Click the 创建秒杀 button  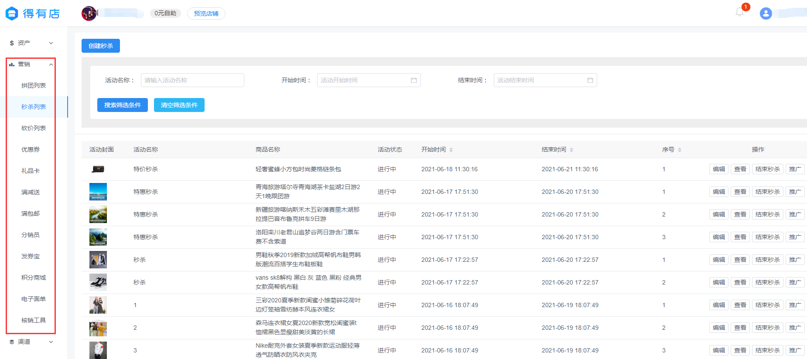coord(101,46)
